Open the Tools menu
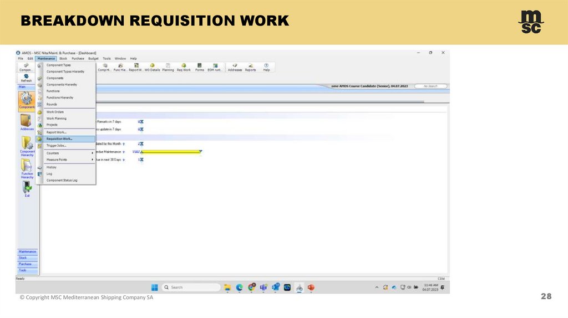 point(106,58)
